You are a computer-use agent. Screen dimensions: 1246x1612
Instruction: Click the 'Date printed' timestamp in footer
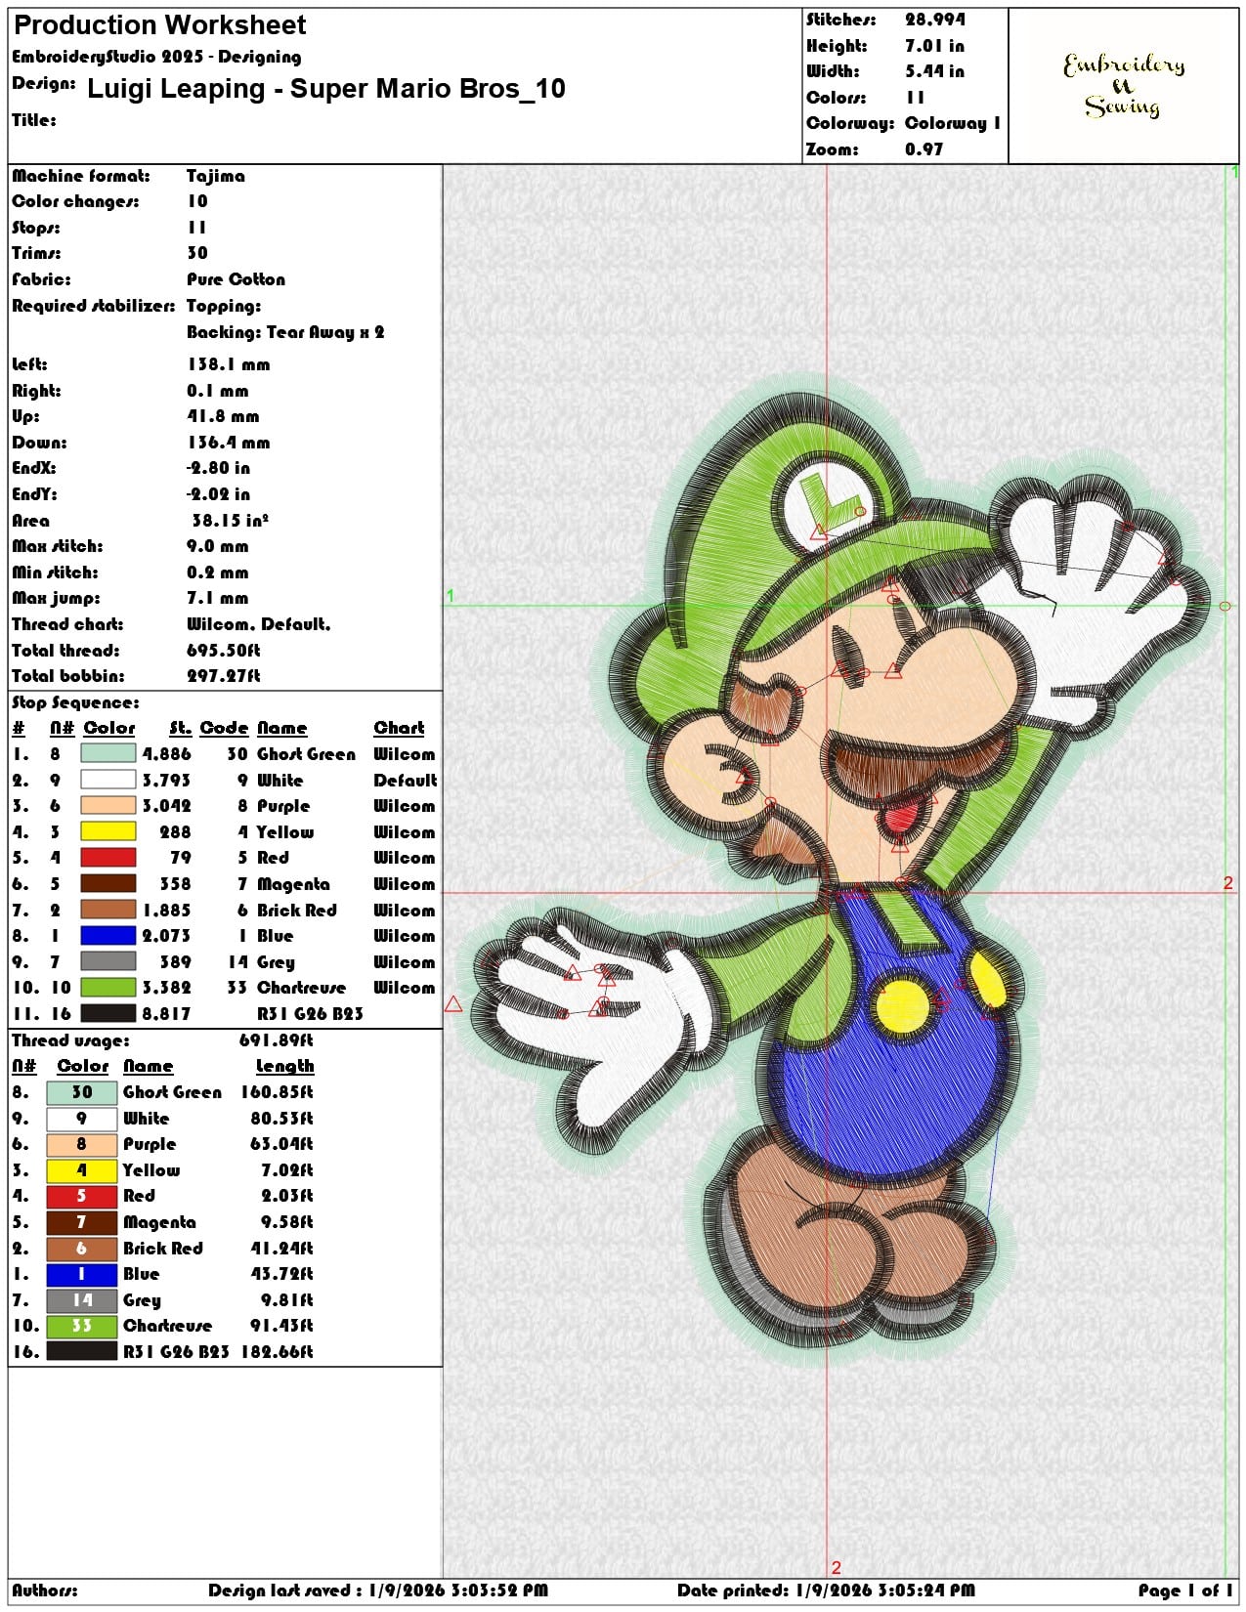click(826, 1591)
